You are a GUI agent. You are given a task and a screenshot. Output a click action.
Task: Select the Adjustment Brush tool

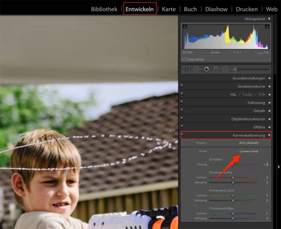click(235, 69)
